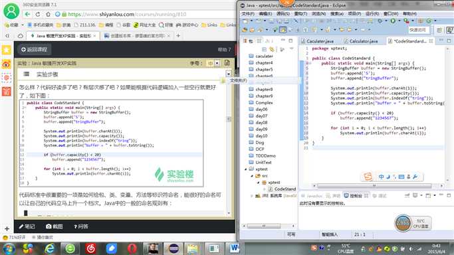Click the browser address bar

145,14
